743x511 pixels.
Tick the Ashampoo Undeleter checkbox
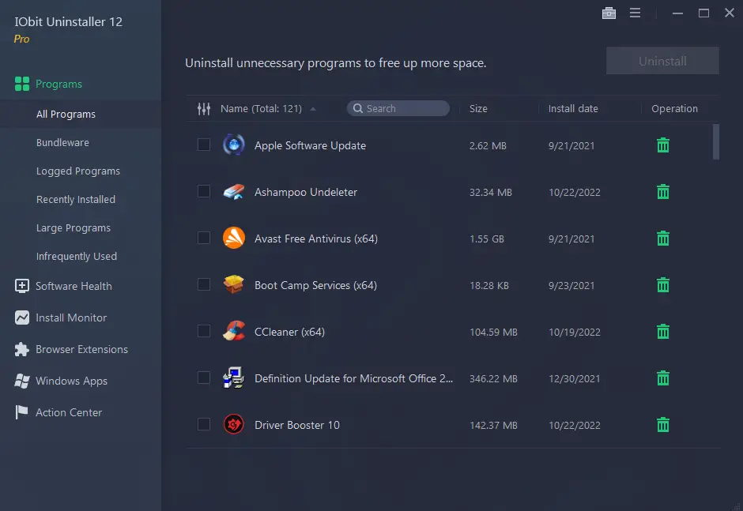tap(204, 191)
